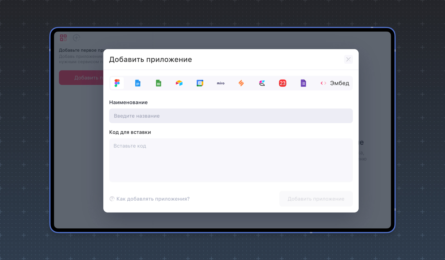Viewport: 445px width, 260px height.
Task: Pick the Google Sheets icon
Action: point(158,83)
